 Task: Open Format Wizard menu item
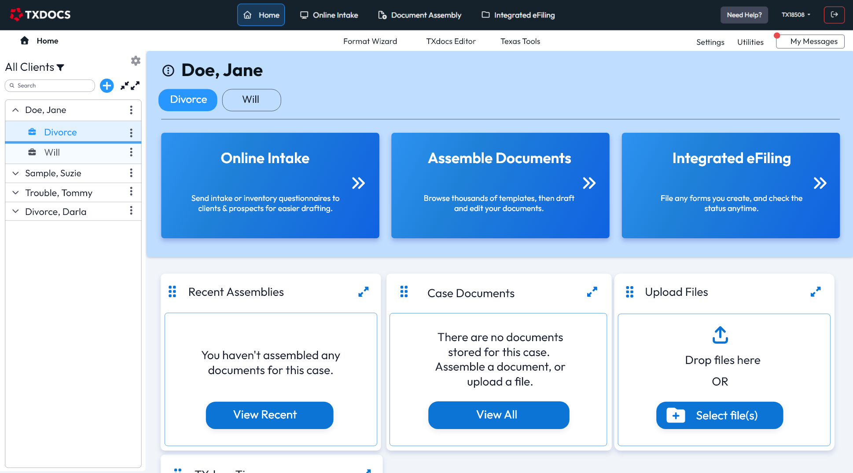(370, 41)
